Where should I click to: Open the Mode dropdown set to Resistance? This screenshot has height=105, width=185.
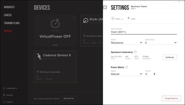coord(127,43)
